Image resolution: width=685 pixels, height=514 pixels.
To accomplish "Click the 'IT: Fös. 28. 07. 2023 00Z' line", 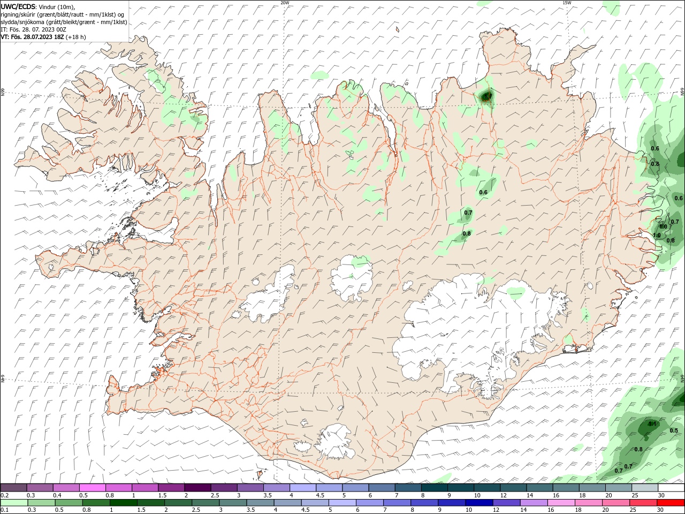I will (x=33, y=29).
